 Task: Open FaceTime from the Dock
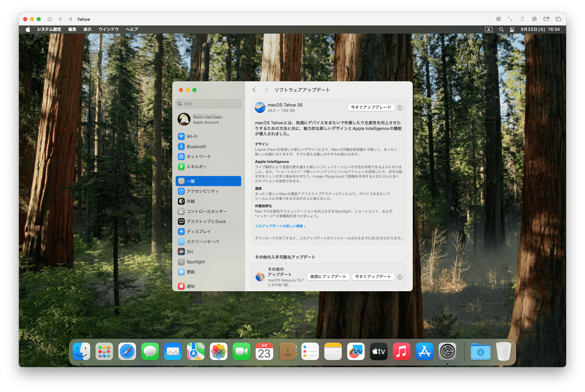click(242, 351)
